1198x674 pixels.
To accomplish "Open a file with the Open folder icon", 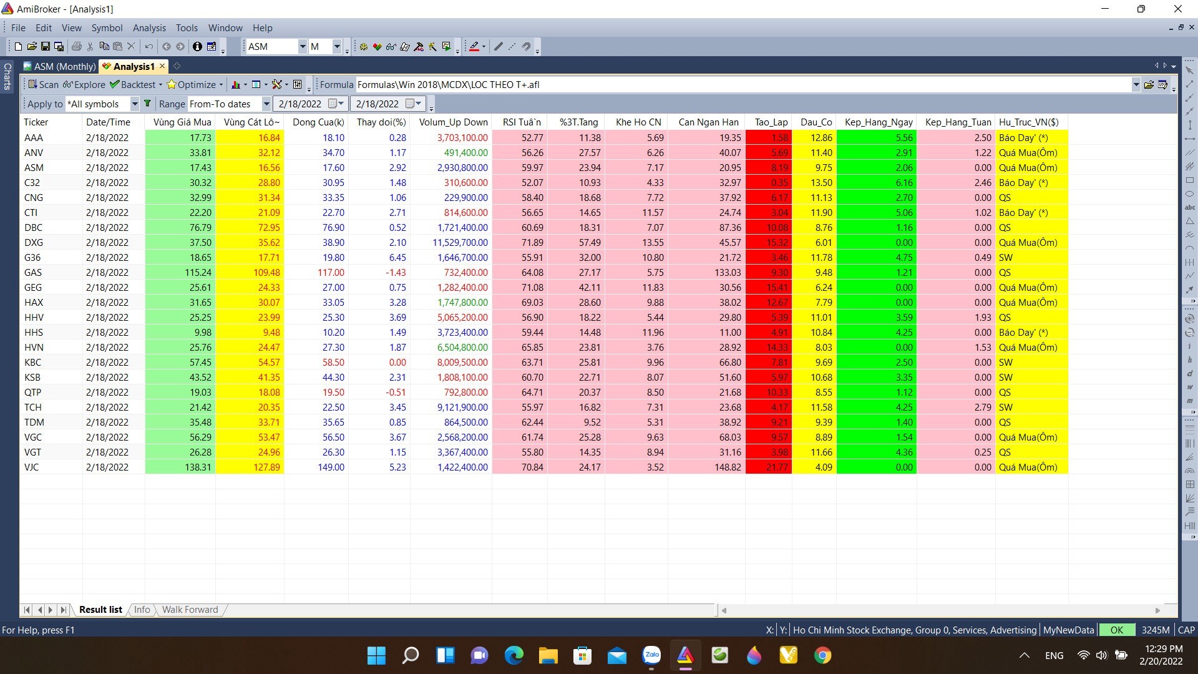I will 32,46.
